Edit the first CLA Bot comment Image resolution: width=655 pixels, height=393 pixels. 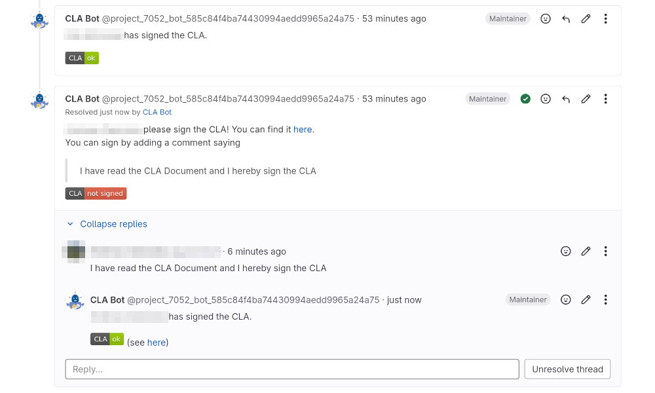586,19
